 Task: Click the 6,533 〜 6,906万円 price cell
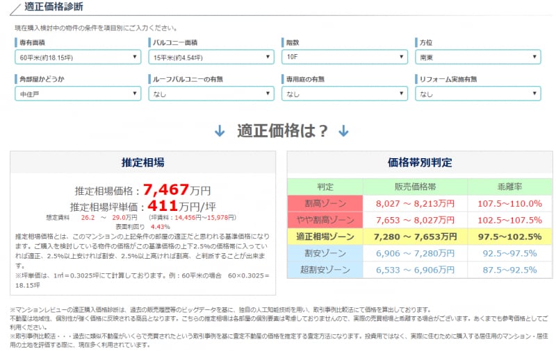[415, 270]
